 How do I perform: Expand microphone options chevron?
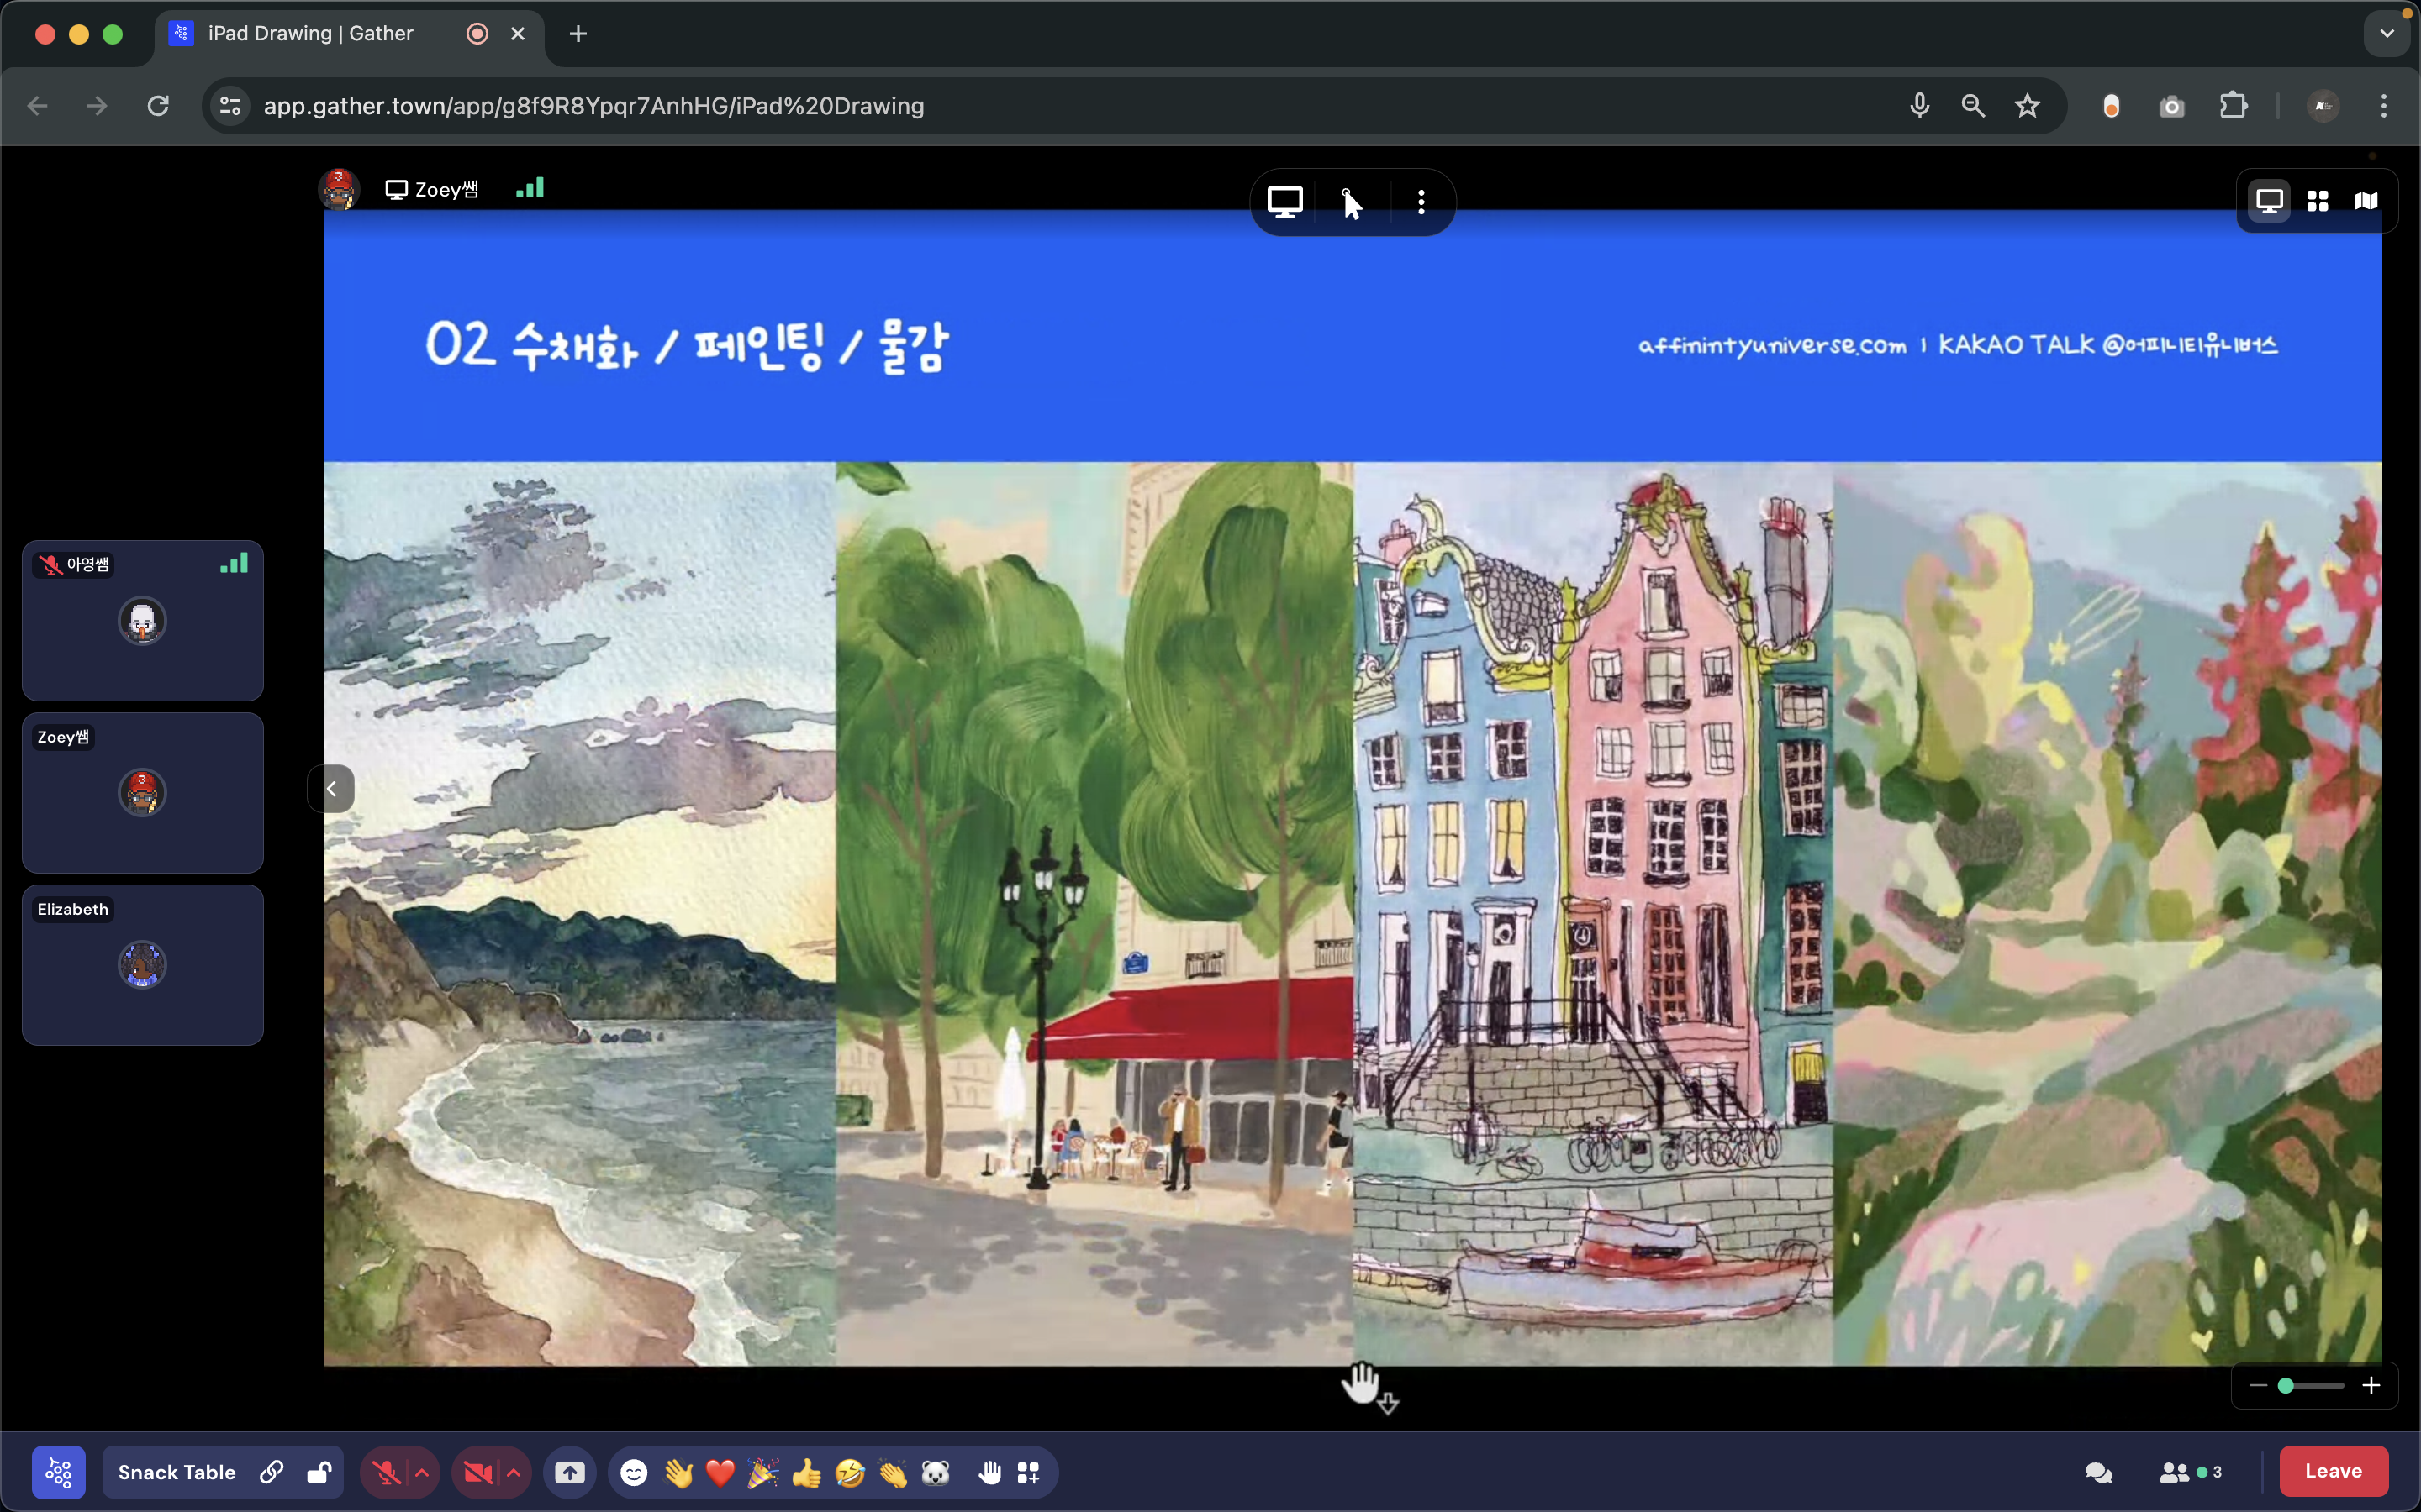(422, 1472)
